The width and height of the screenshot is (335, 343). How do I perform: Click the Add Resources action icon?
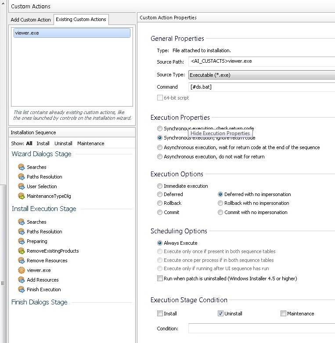point(22,280)
